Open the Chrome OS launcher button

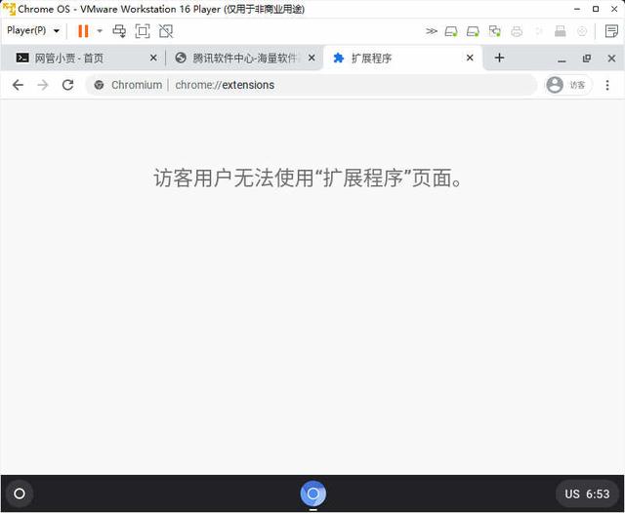[x=20, y=493]
